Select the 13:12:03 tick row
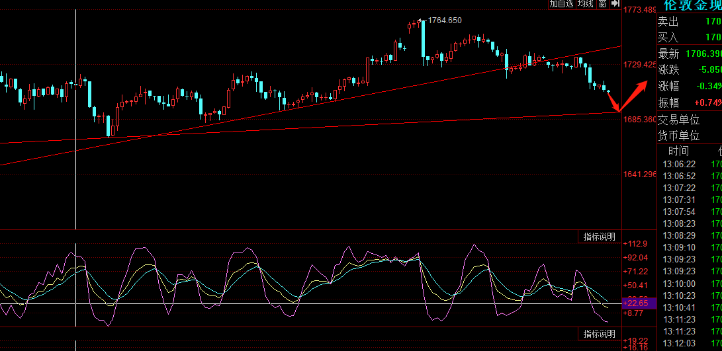 (690, 343)
